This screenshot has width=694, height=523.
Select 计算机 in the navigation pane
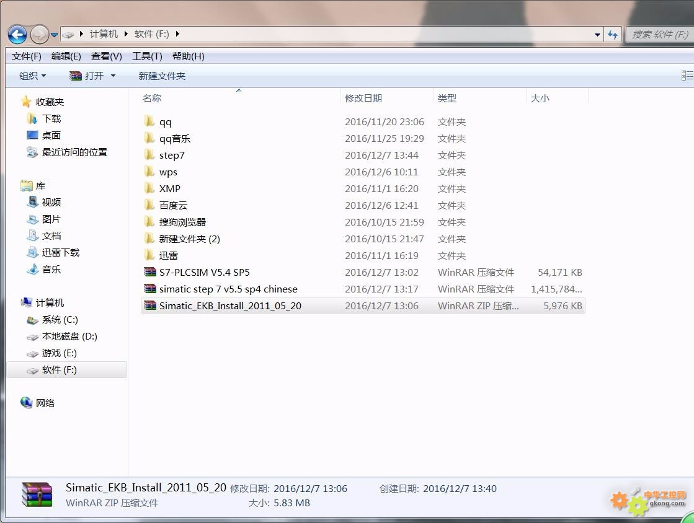point(50,303)
